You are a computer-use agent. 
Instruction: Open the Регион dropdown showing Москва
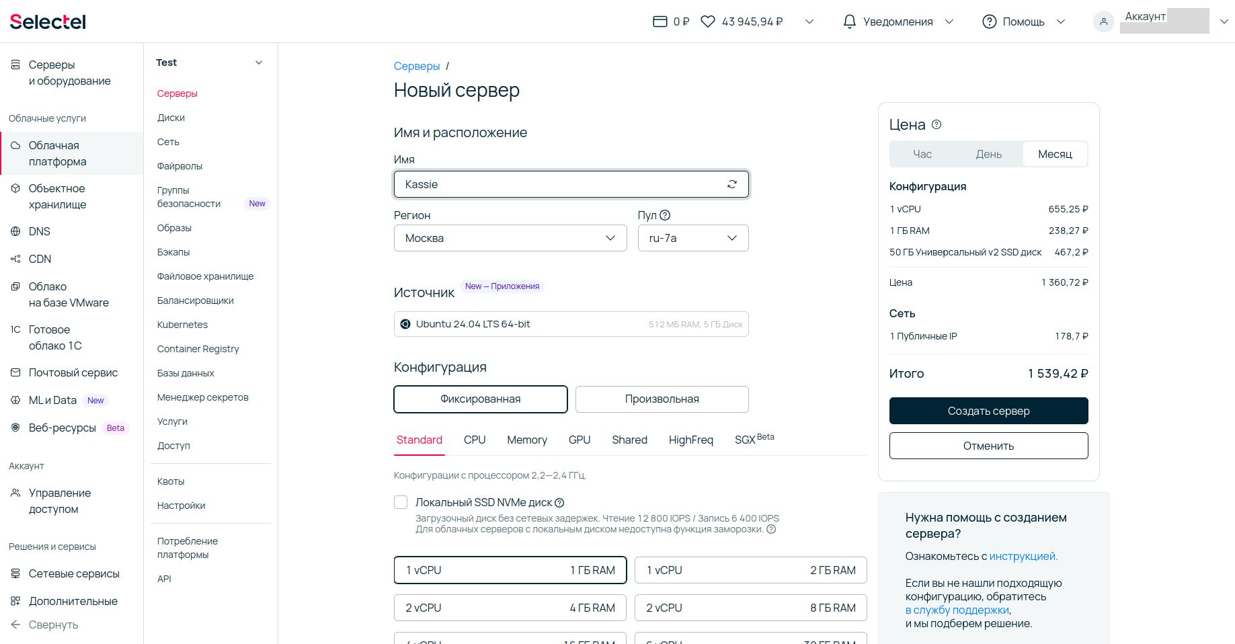(x=510, y=238)
